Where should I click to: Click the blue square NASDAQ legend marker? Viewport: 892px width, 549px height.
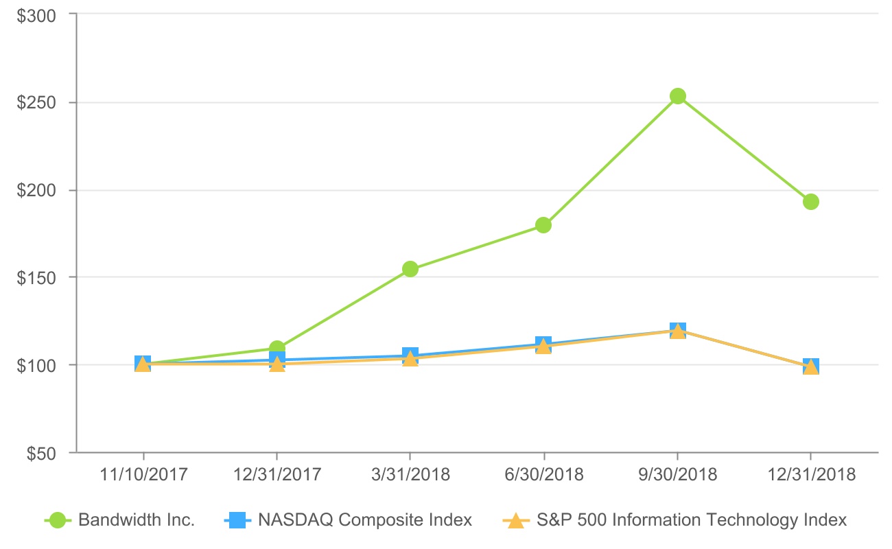click(x=238, y=520)
